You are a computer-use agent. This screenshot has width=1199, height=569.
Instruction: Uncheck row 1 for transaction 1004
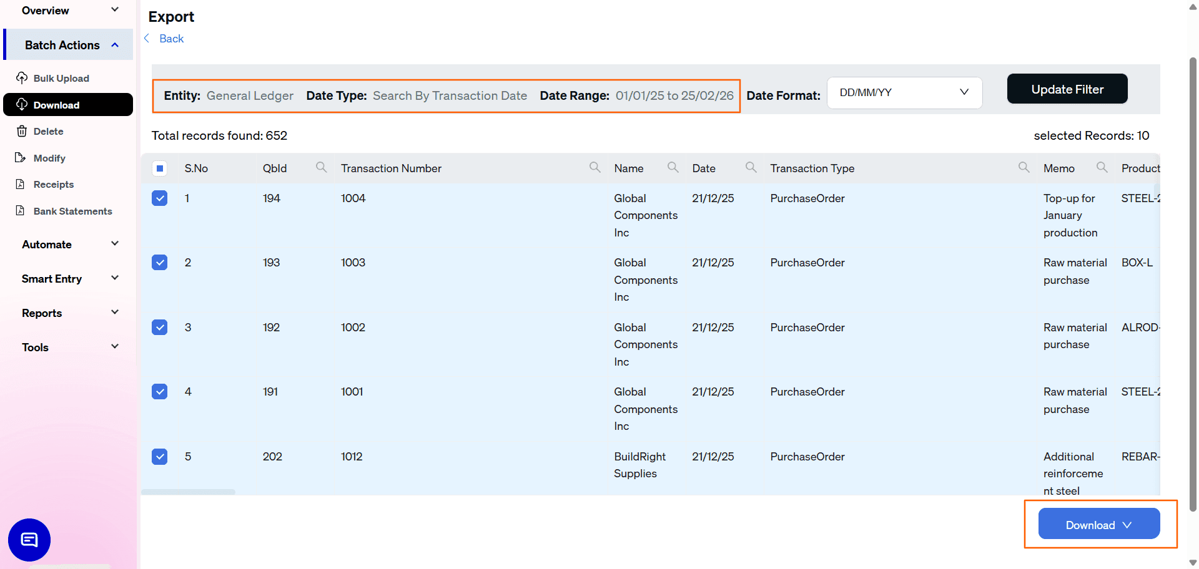click(159, 198)
